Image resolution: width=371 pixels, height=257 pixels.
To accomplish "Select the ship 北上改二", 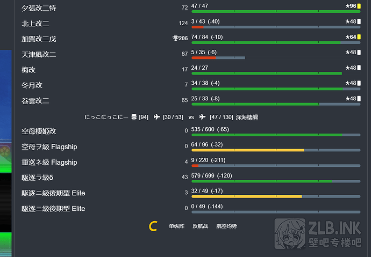I will click(x=35, y=24).
